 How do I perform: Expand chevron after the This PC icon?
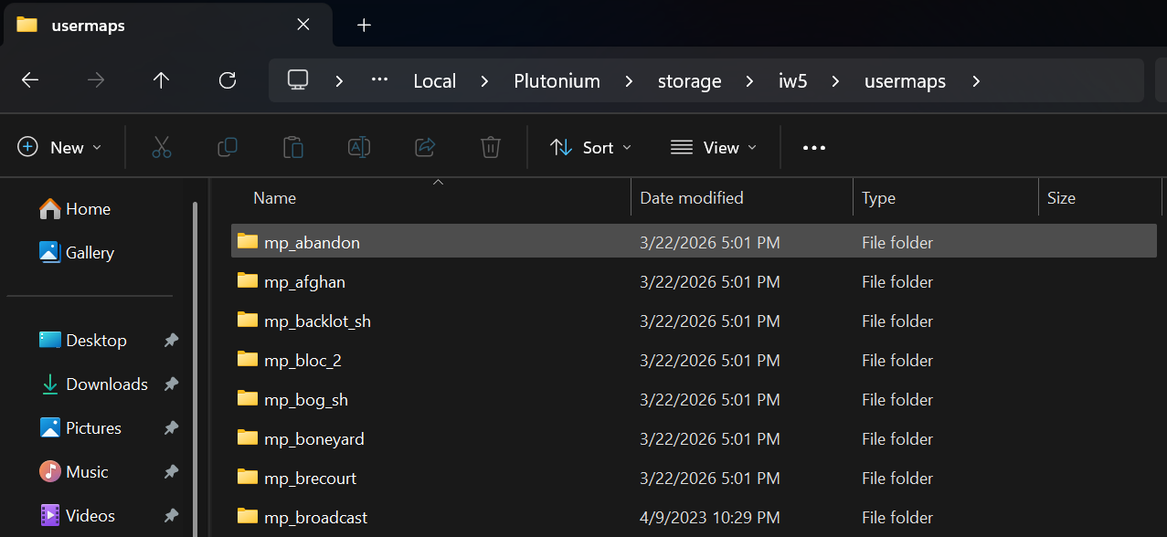(339, 81)
